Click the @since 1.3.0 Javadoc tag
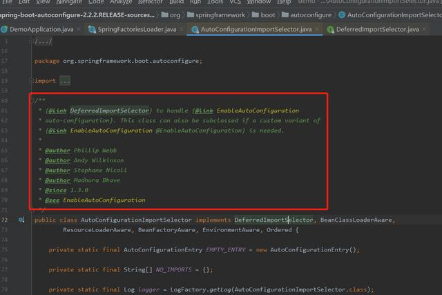The image size is (442, 295). click(66, 190)
